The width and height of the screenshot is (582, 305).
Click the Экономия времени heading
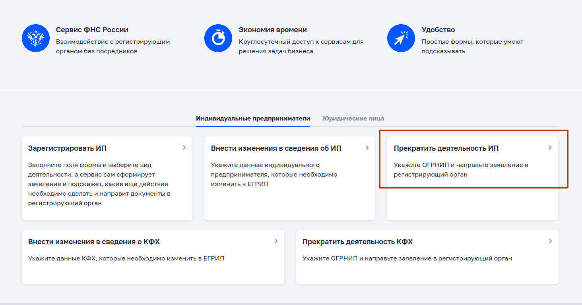pos(272,30)
